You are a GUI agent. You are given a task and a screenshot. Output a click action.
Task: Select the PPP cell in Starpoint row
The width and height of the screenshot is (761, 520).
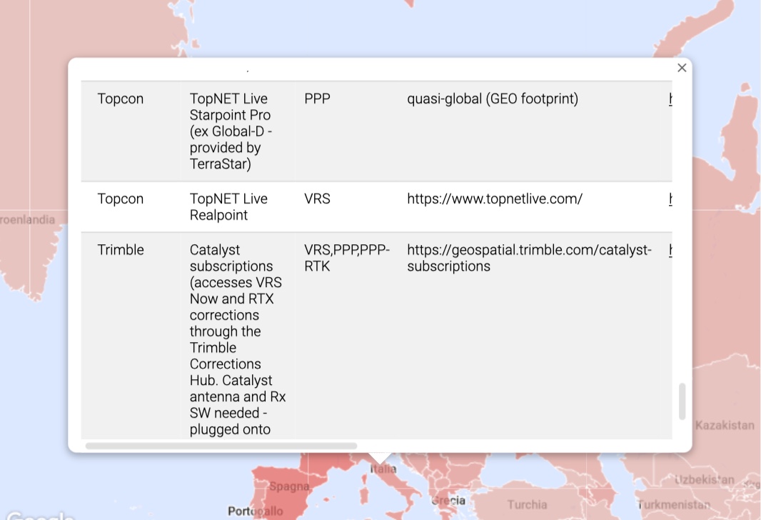(x=318, y=99)
